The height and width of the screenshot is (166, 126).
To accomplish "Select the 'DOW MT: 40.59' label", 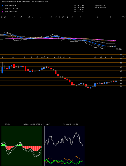I will [x=11, y=9].
